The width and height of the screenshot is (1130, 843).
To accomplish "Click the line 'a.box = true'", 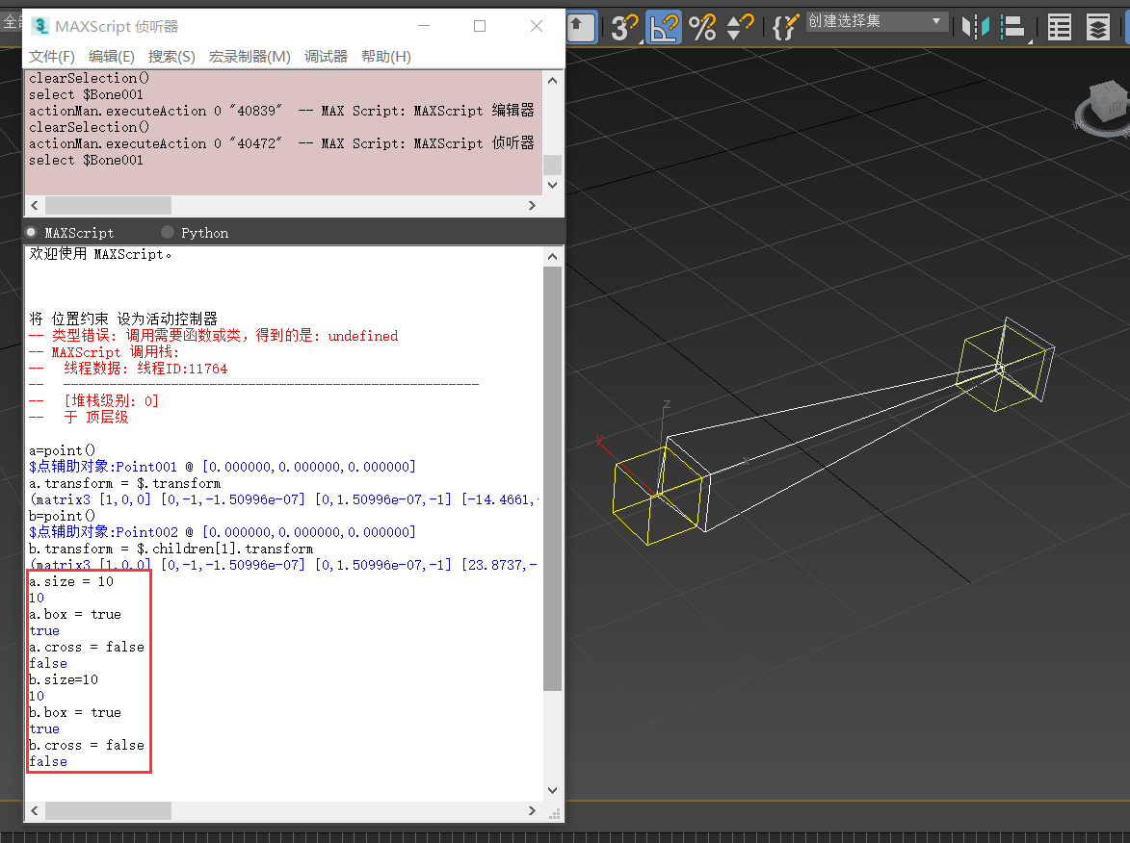I will pyautogui.click(x=75, y=614).
